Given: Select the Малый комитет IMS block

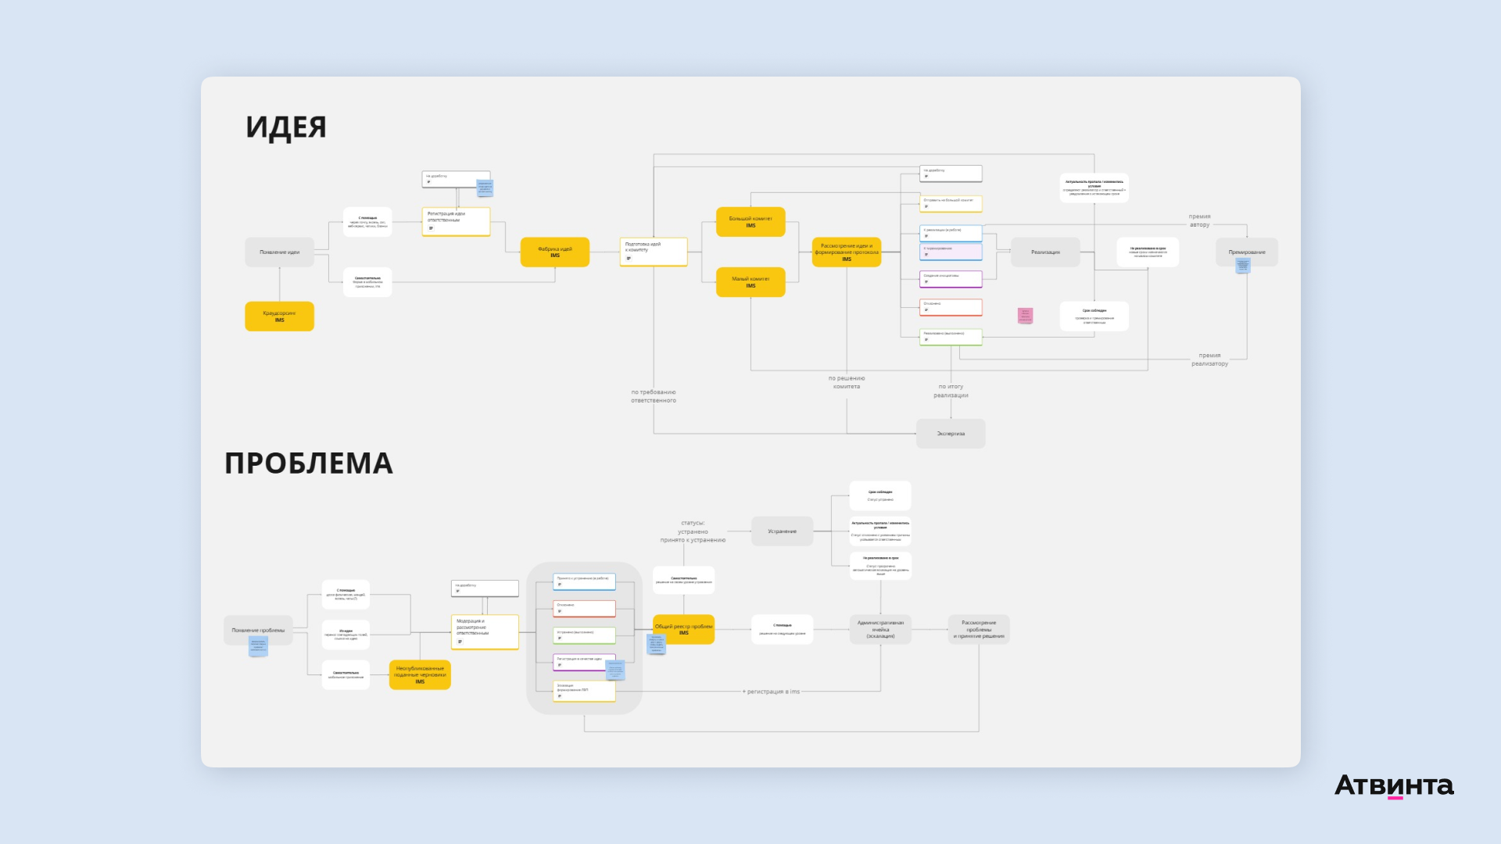Looking at the screenshot, I should pyautogui.click(x=750, y=282).
